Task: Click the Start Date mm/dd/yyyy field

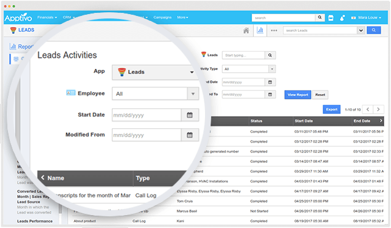Action: [147, 115]
